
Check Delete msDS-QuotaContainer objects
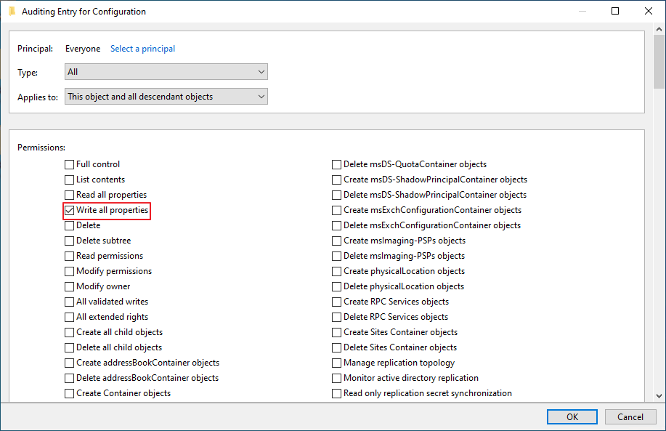pos(336,164)
